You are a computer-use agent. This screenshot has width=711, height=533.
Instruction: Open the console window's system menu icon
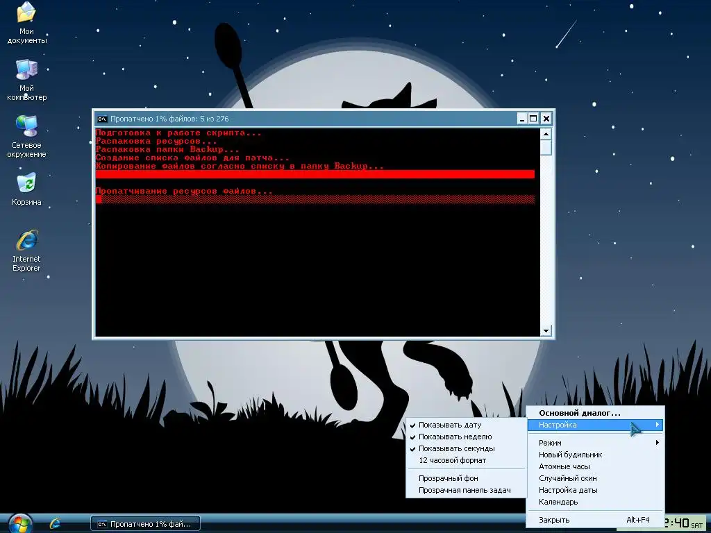[x=103, y=119]
